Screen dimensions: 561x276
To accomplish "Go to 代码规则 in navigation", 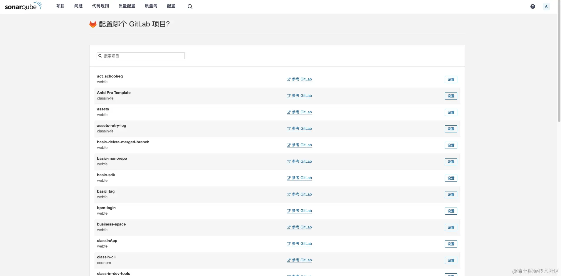I will coord(100,6).
